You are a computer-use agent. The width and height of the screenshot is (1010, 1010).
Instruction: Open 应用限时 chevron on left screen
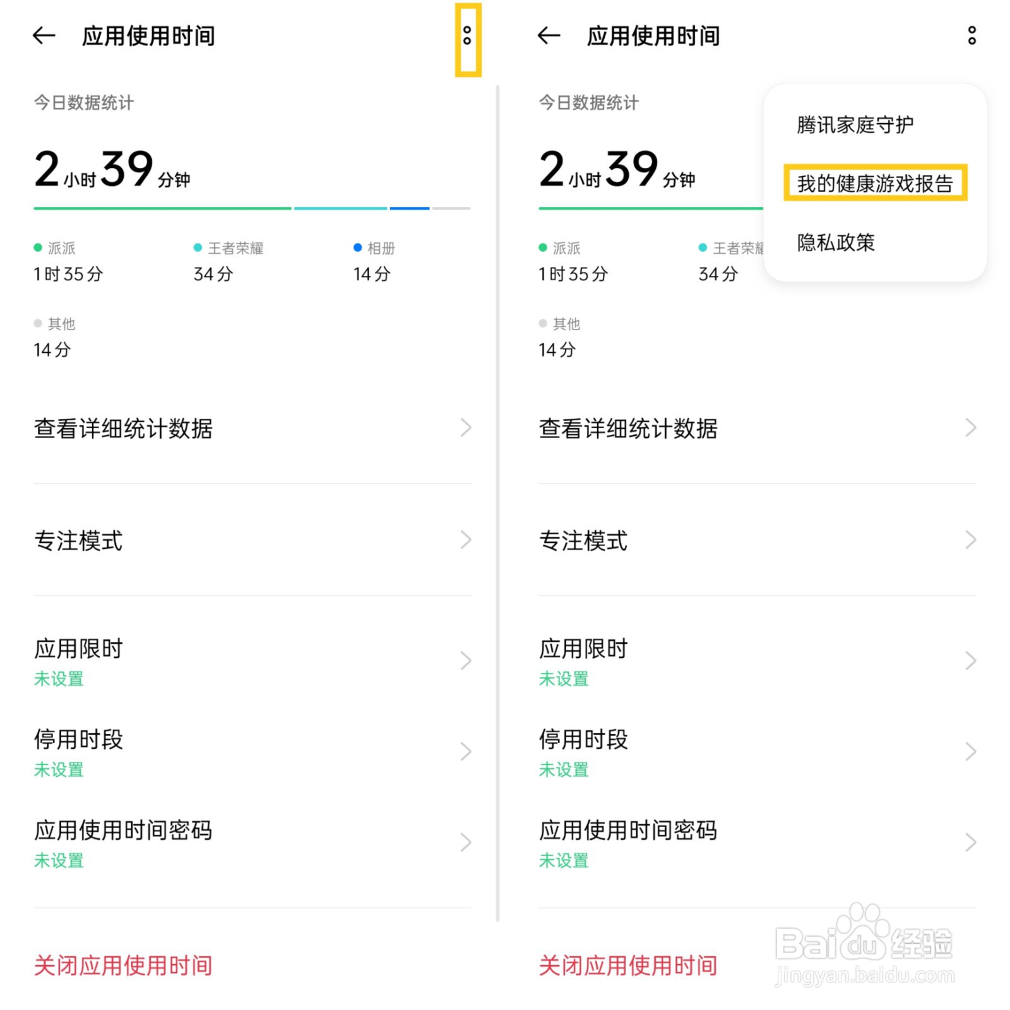(466, 661)
